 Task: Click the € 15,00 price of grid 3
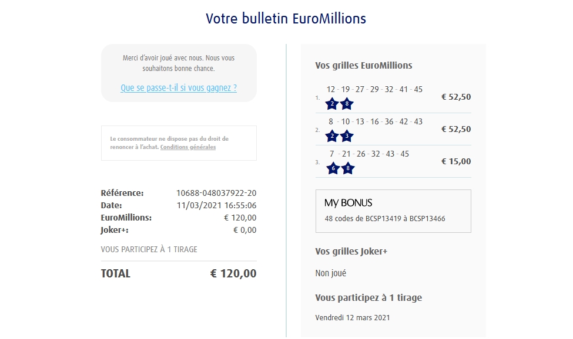(x=456, y=161)
